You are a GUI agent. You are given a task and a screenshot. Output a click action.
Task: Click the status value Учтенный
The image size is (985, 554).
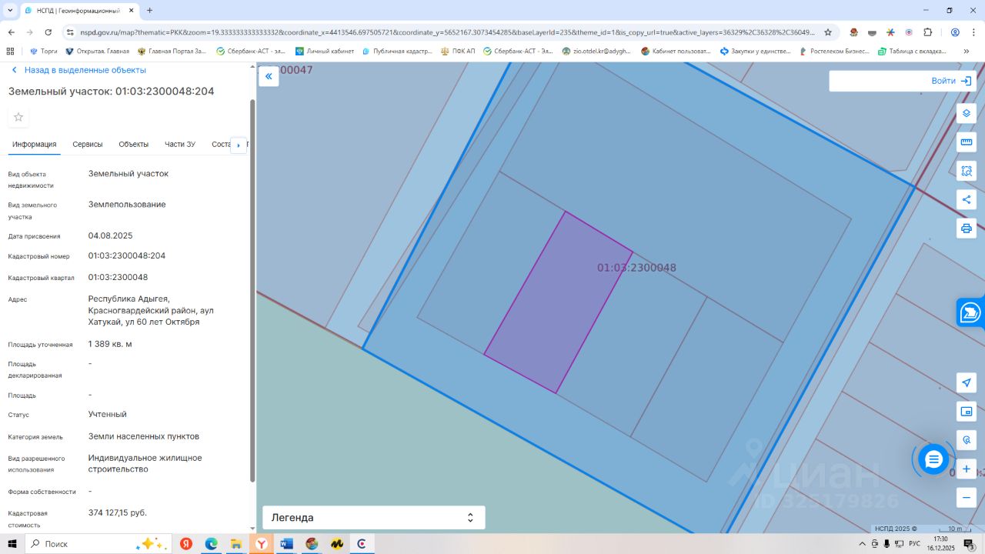(108, 414)
